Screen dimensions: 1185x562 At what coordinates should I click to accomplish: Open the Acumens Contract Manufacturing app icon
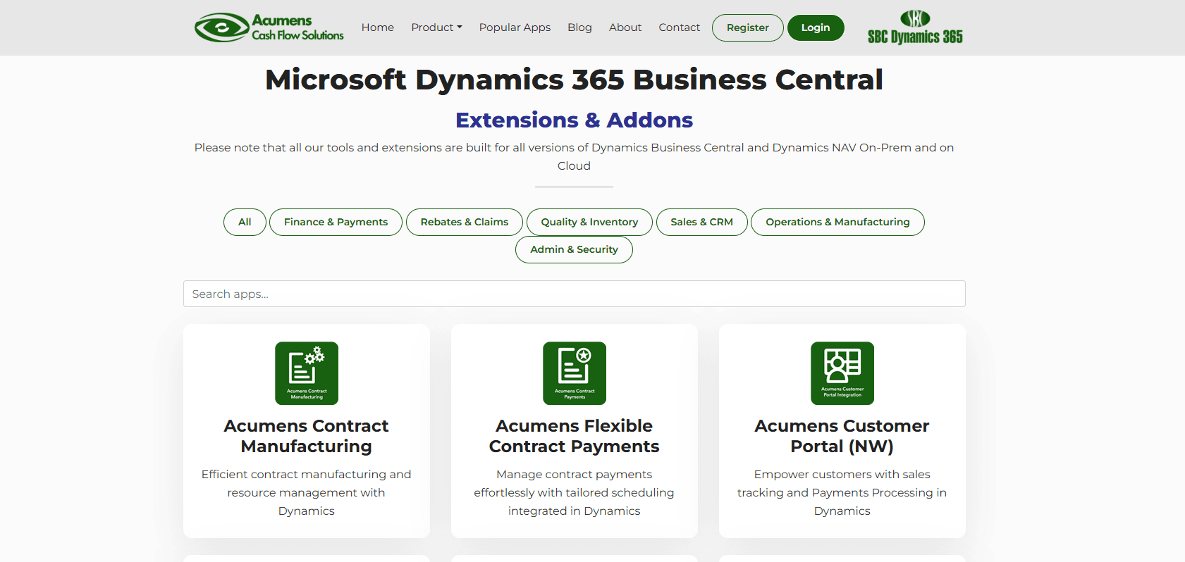click(307, 373)
